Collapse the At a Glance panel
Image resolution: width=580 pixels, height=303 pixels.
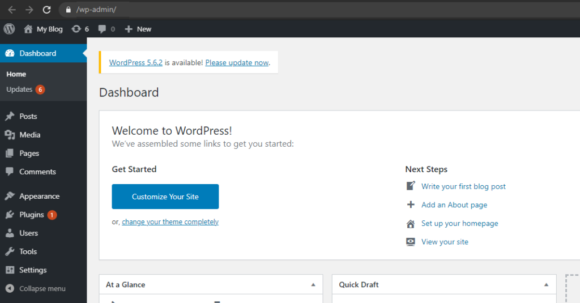click(313, 284)
